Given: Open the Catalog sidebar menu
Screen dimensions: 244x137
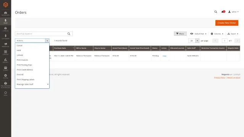Looking at the screenshot, I should 6,29.
